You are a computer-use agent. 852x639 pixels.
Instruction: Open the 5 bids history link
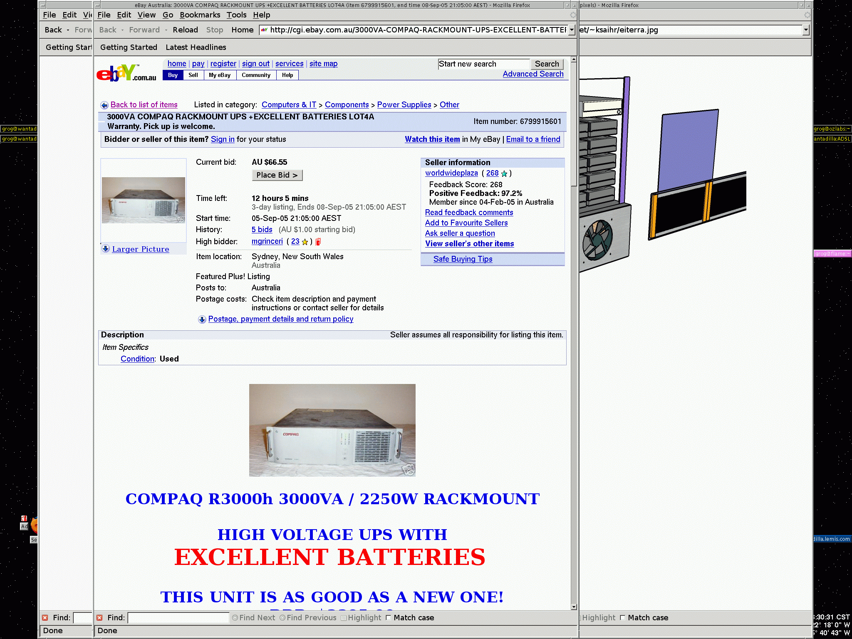coord(262,230)
